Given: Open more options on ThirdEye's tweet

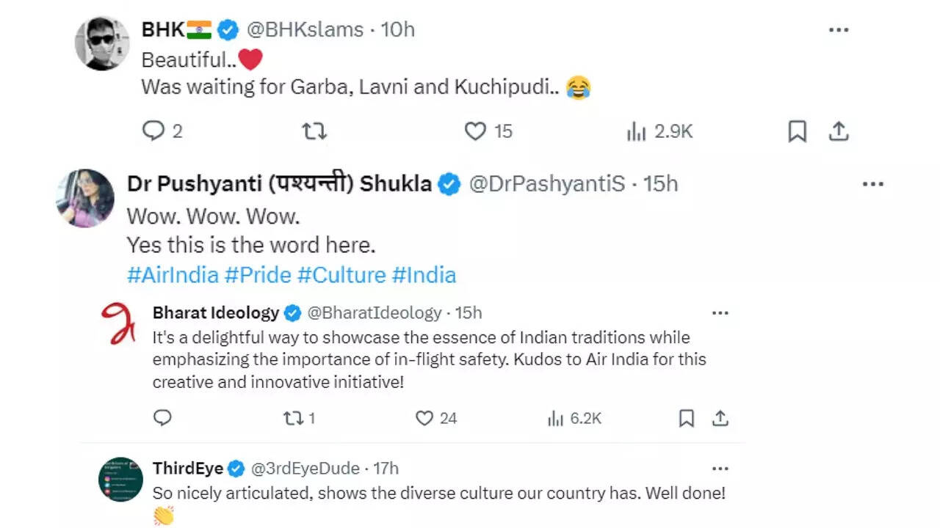Looking at the screenshot, I should click(720, 469).
